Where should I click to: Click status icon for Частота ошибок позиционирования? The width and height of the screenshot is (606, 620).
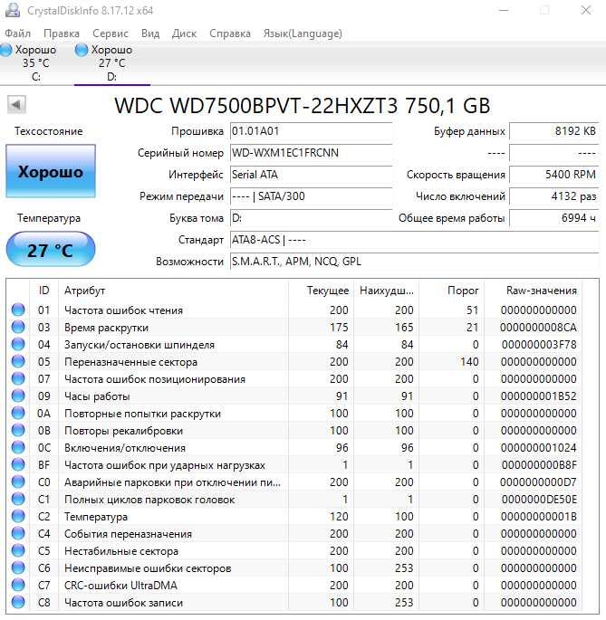click(18, 378)
